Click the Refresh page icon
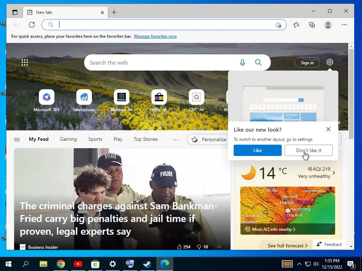362x271 pixels. pos(32,25)
